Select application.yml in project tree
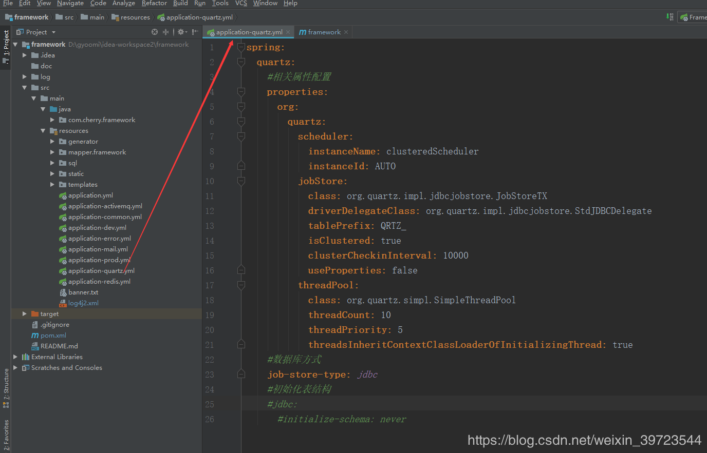Viewport: 707px width, 453px height. point(86,195)
